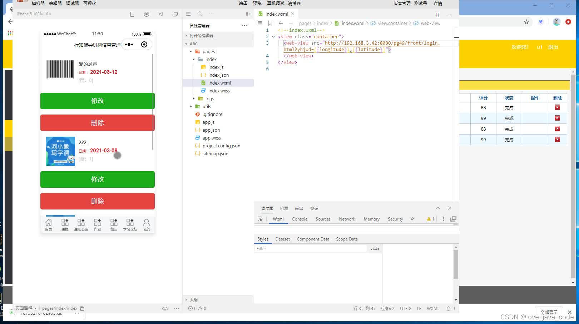
Task: Bookmark the page with browser star icon
Action: pos(526,22)
